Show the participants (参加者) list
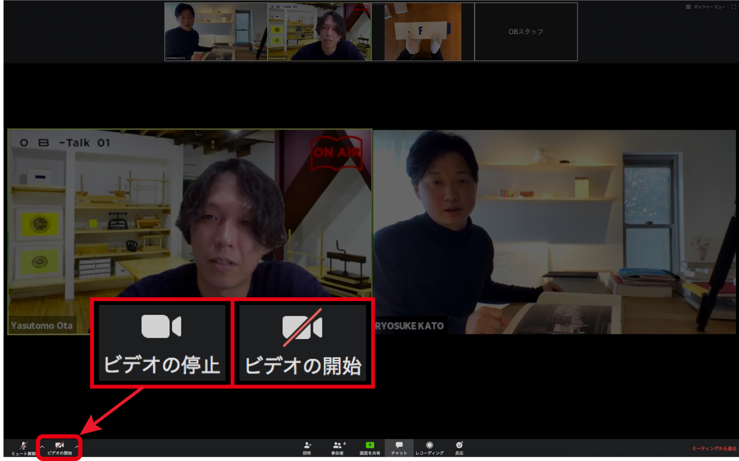The image size is (739, 461). tap(337, 448)
